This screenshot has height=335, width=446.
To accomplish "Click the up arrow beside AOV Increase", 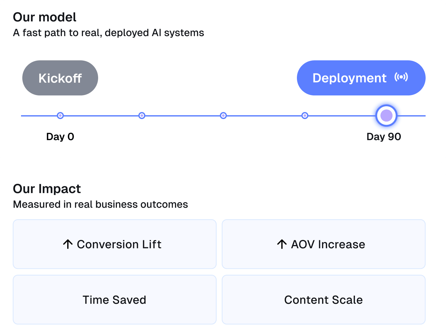I will [x=282, y=244].
